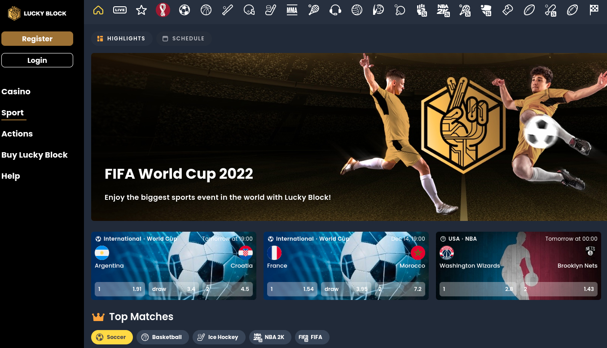Image resolution: width=607 pixels, height=348 pixels.
Task: Select the volleyball icon
Action: tap(357, 10)
